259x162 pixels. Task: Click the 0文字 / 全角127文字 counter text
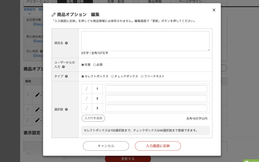tap(95, 53)
